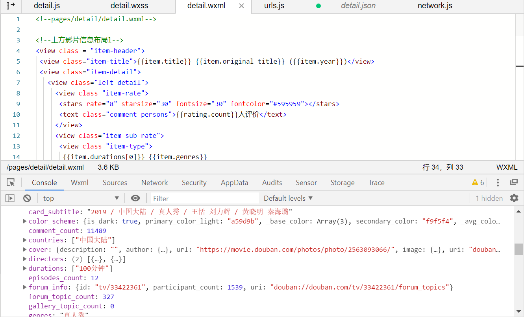Click the comment on line 1

point(96,19)
